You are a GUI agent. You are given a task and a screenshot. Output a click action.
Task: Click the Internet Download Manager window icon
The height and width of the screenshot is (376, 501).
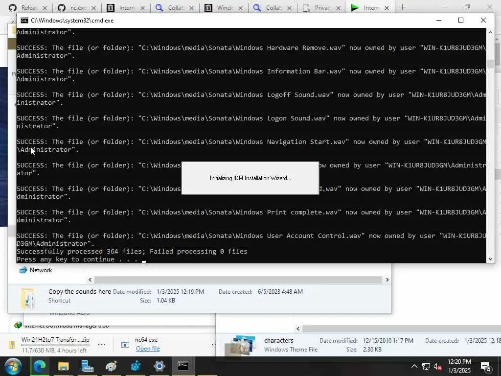coord(18,325)
